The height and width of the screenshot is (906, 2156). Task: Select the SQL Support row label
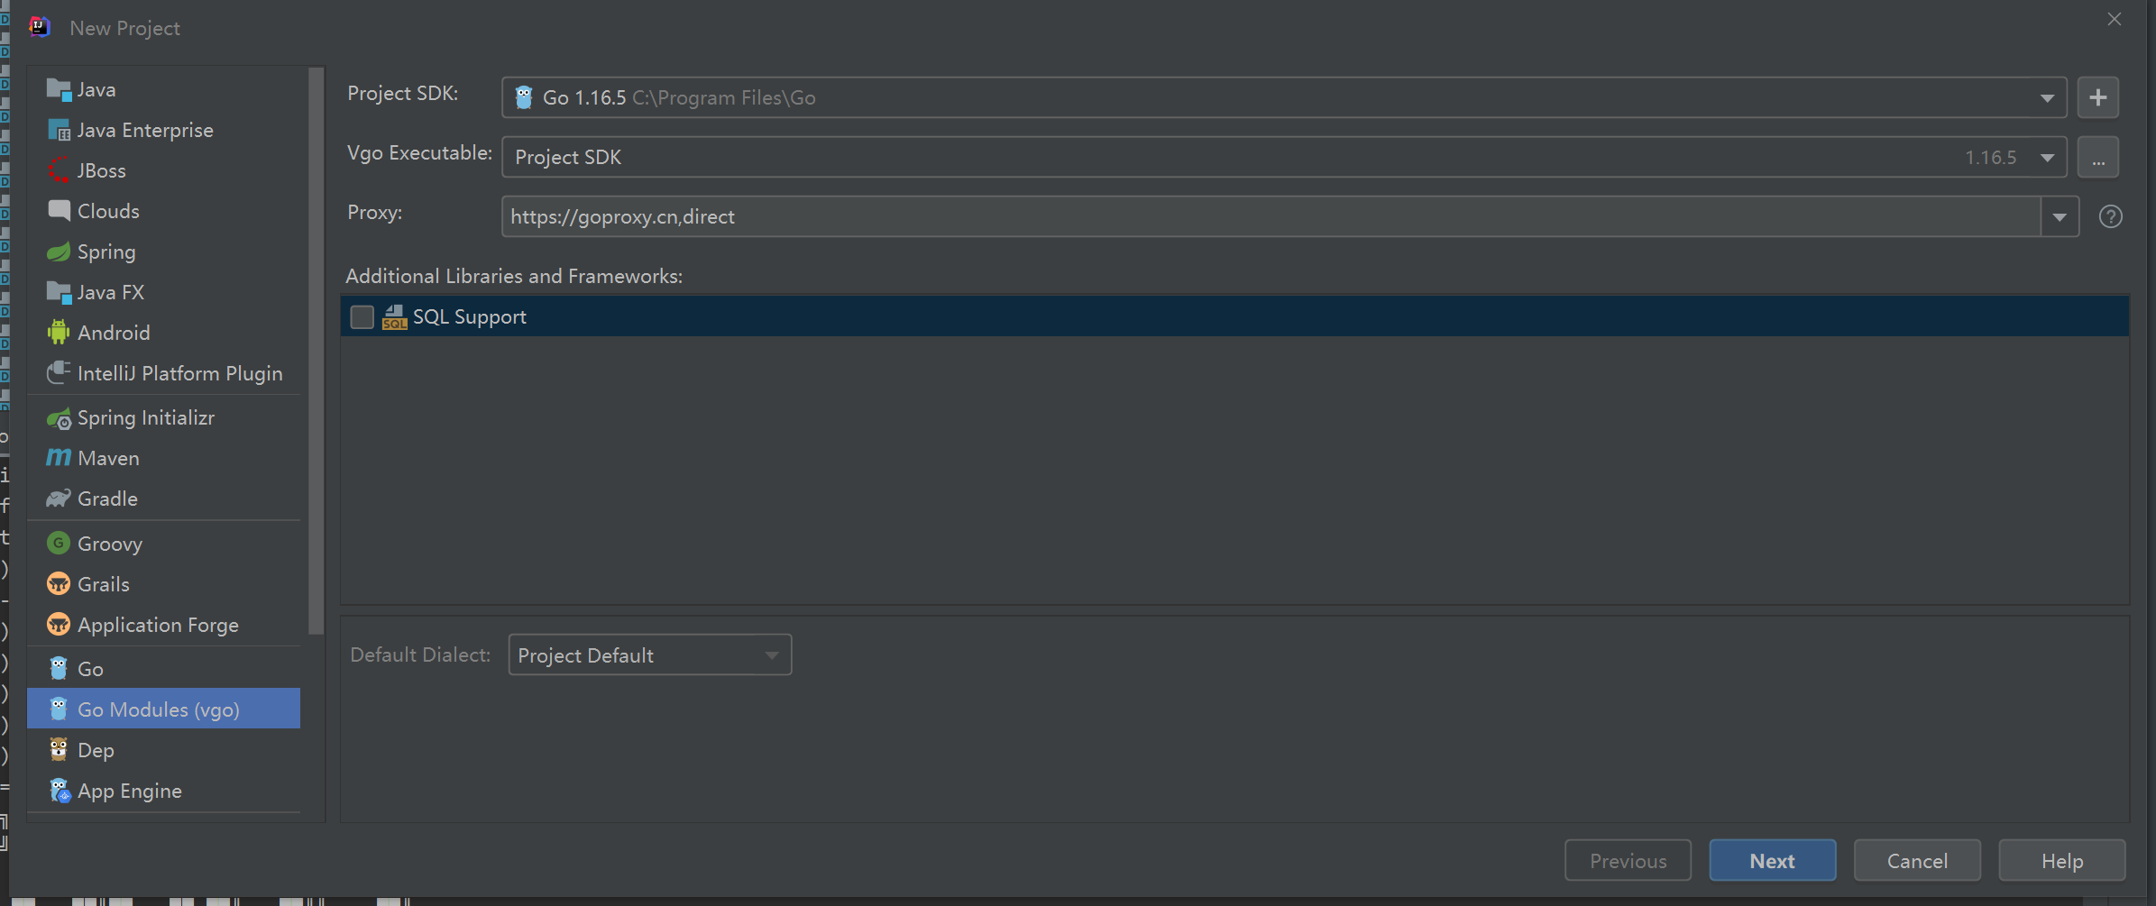click(469, 317)
